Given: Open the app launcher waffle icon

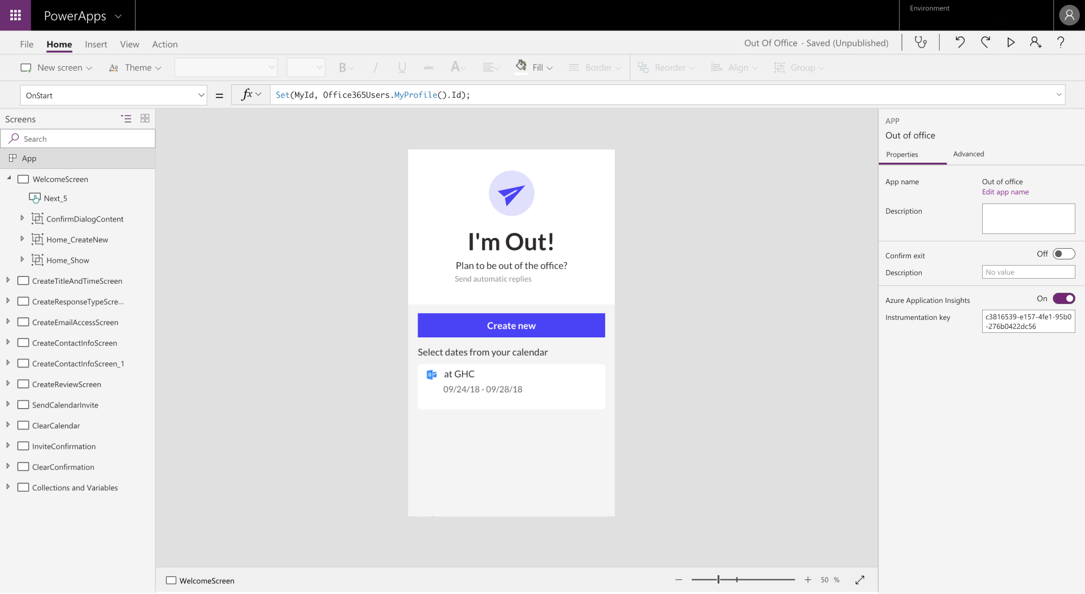Looking at the screenshot, I should click(15, 15).
